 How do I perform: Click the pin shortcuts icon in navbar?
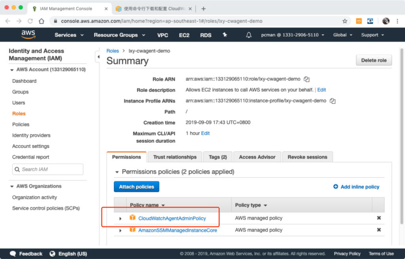point(225,35)
